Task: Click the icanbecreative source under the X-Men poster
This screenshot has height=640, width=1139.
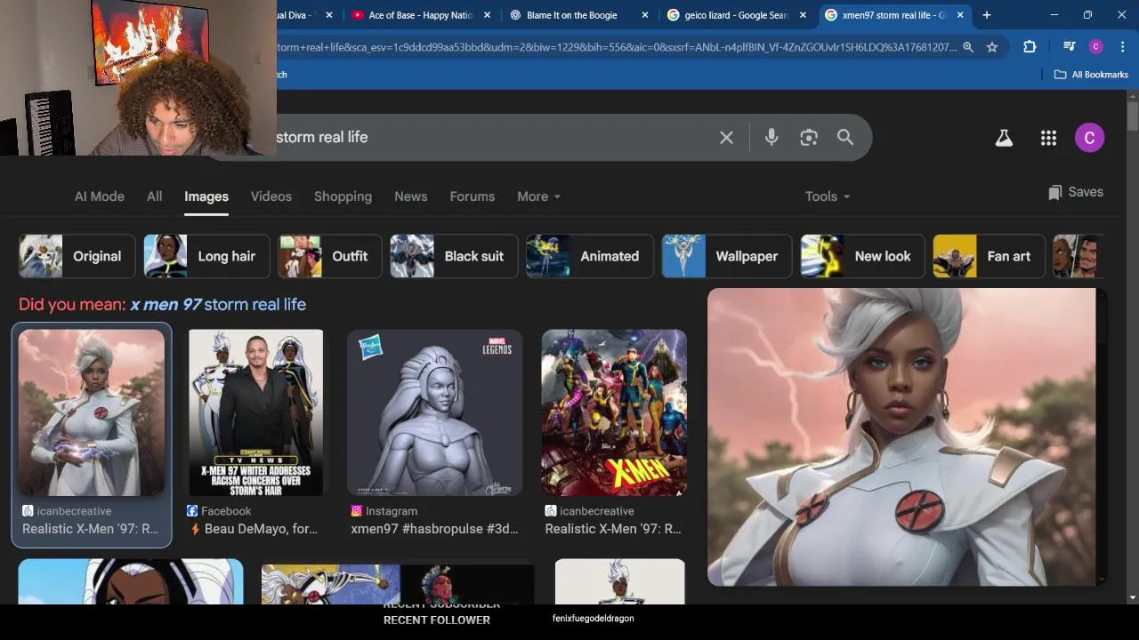Action: (x=595, y=511)
